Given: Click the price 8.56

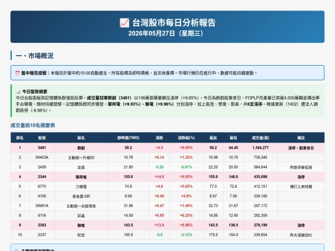Looking at the screenshot, I should pyautogui.click(x=128, y=196).
